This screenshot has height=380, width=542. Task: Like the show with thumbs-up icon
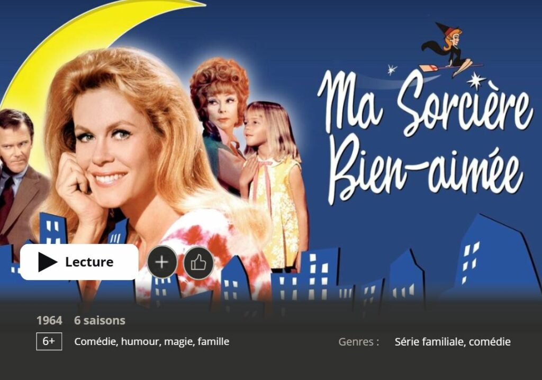coord(198,263)
